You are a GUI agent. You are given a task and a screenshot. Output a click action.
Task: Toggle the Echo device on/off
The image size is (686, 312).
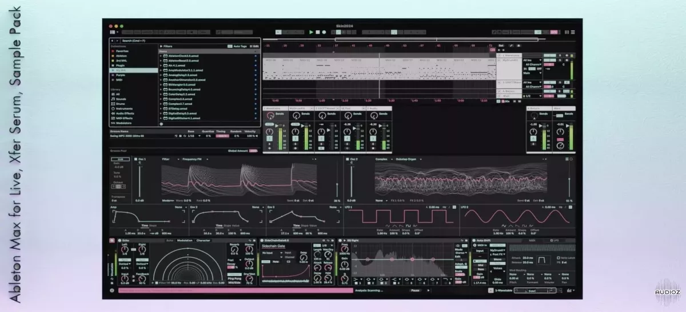(119, 240)
